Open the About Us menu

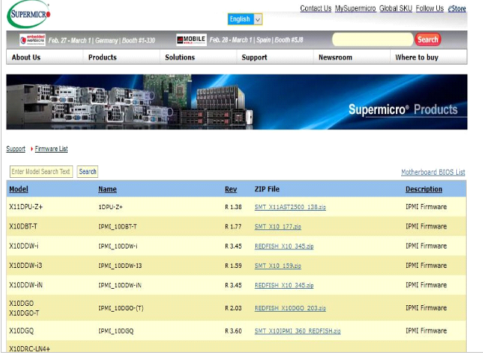[26, 57]
